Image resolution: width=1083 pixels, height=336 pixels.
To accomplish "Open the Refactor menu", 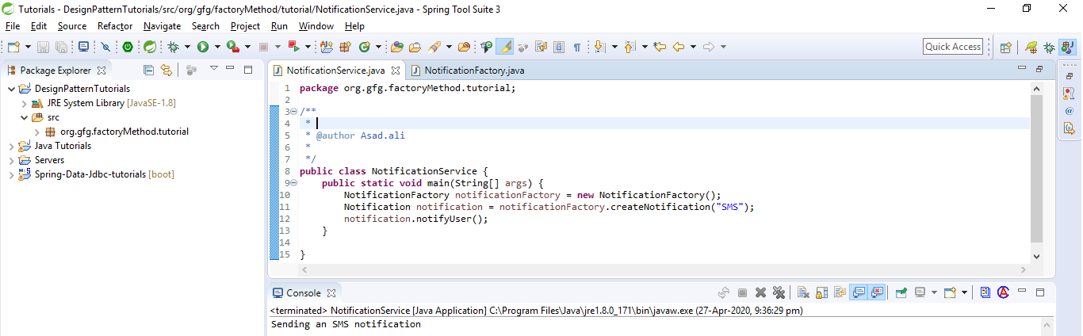I will (115, 26).
